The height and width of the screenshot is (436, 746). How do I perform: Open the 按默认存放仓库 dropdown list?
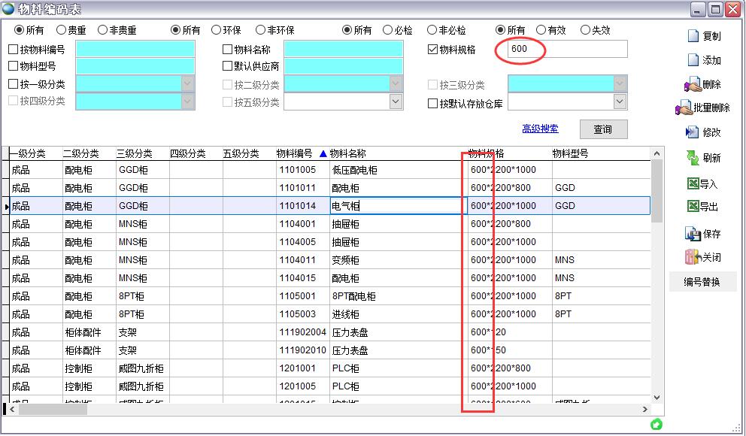(620, 103)
